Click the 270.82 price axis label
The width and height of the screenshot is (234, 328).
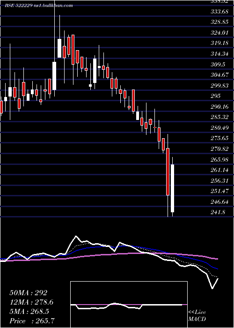pos(219,149)
